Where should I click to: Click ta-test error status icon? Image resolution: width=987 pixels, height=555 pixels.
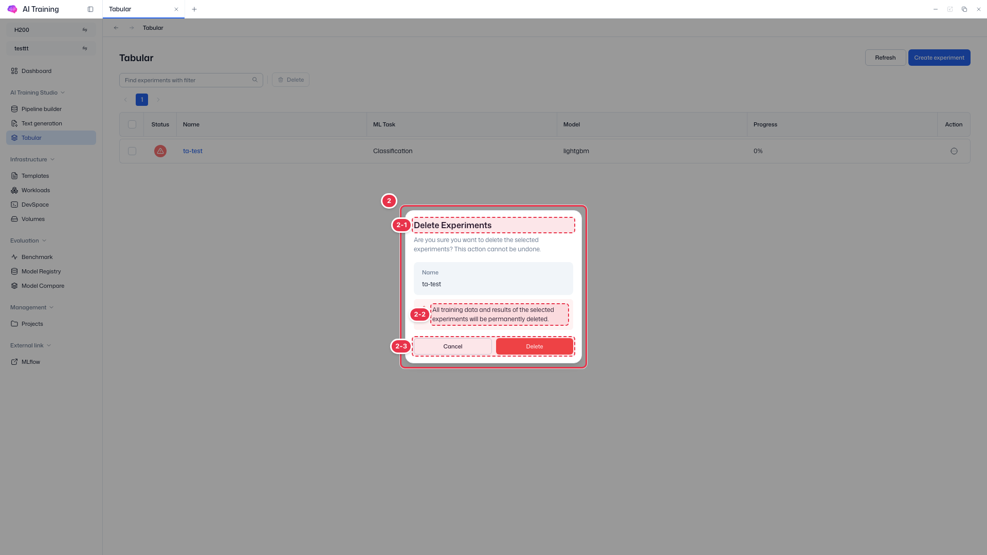[160, 151]
